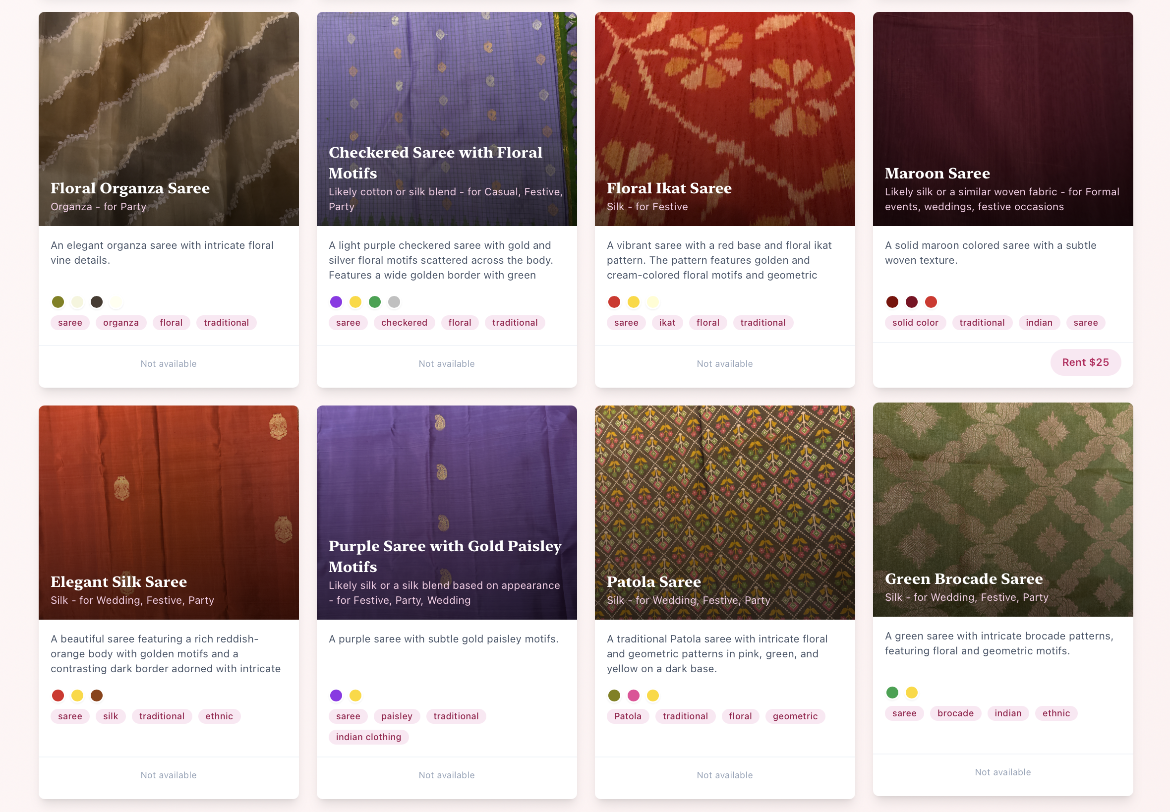Click the "ikat" tag on Floral Ikat Saree

[667, 322]
